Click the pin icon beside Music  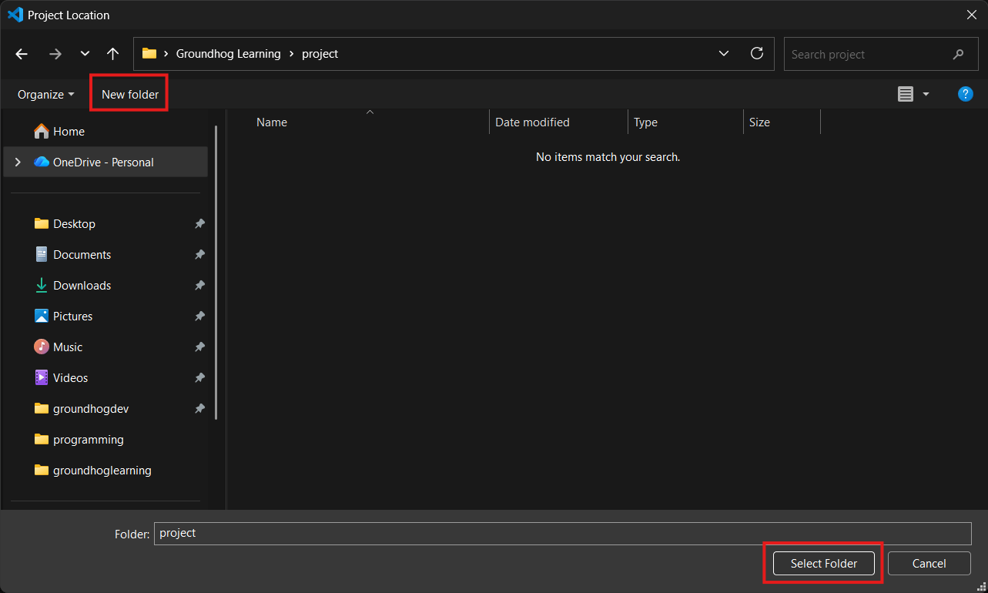tap(199, 347)
